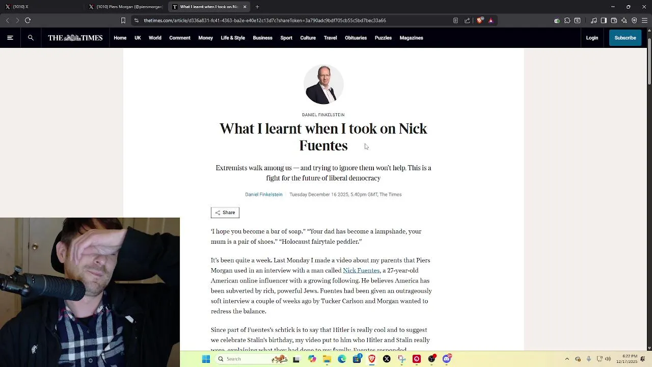Open Leo AI sparkle icon

[624, 20]
